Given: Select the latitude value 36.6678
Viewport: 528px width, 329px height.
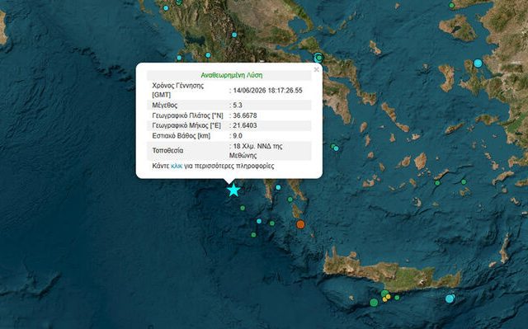Looking at the screenshot, I should click(x=245, y=115).
